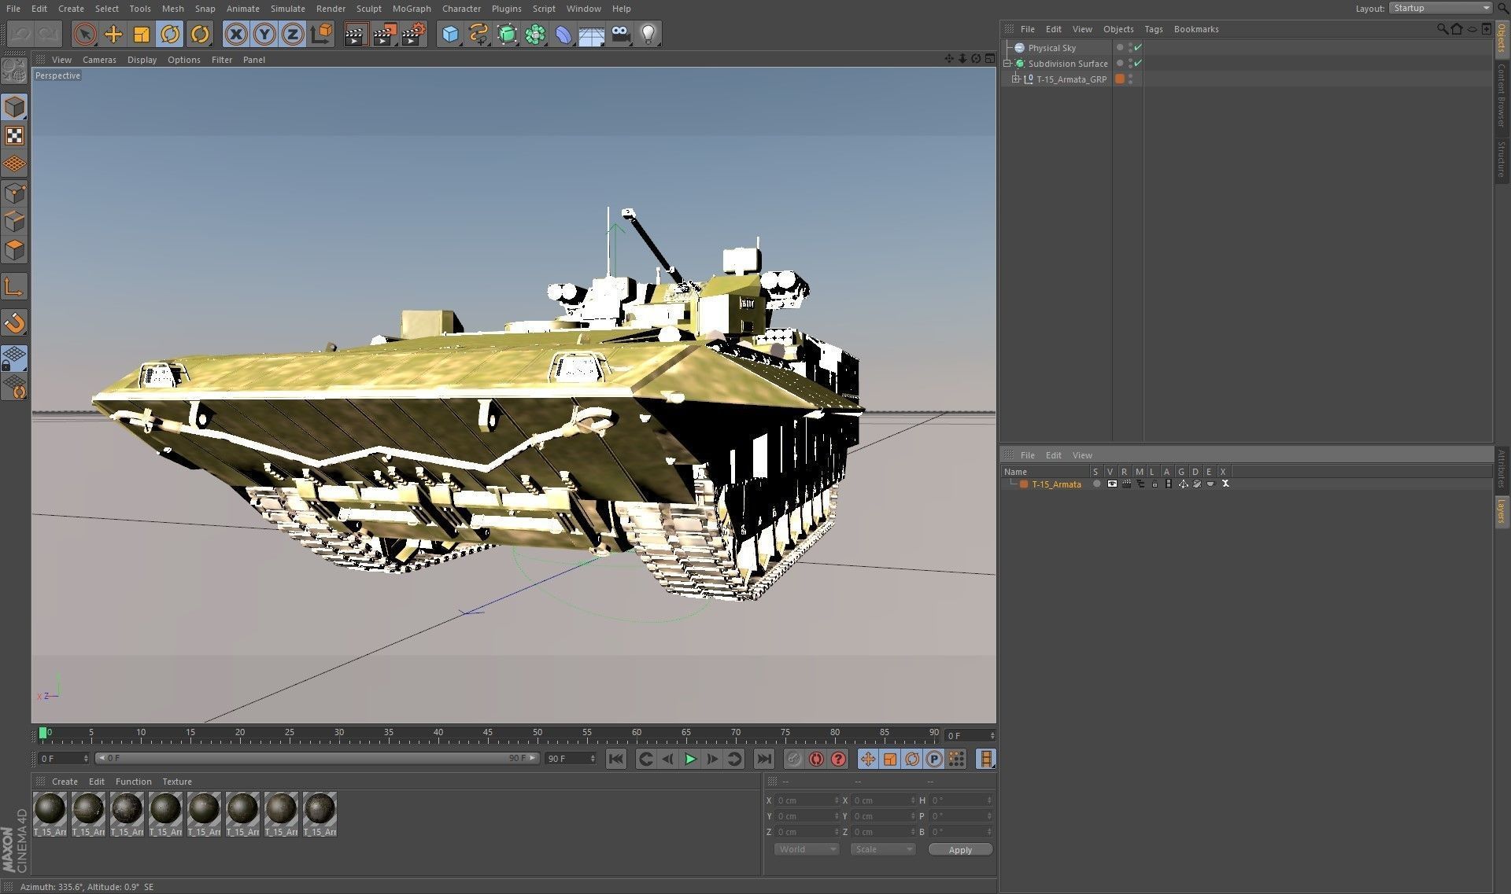
Task: Select the T-15_Armata layer in Layers
Action: [1056, 484]
